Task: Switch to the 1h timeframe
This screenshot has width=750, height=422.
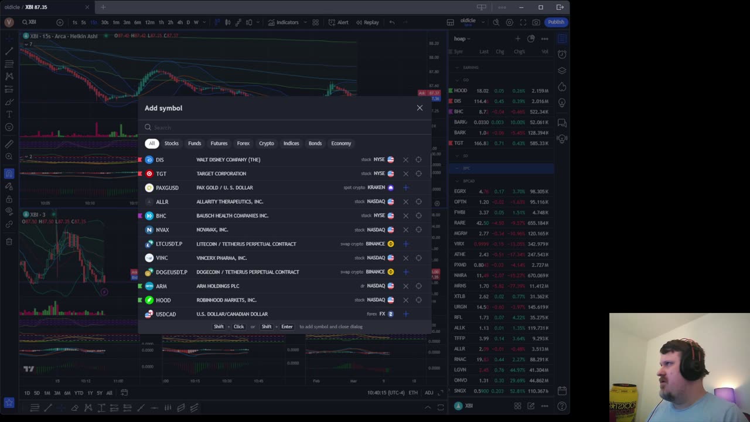Action: [x=161, y=22]
